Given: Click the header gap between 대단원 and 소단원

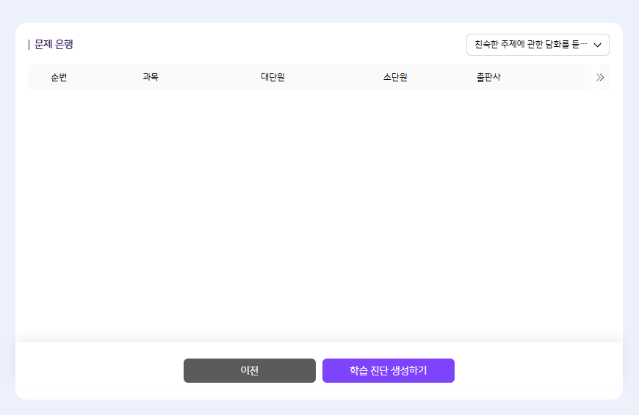Looking at the screenshot, I should pos(334,77).
